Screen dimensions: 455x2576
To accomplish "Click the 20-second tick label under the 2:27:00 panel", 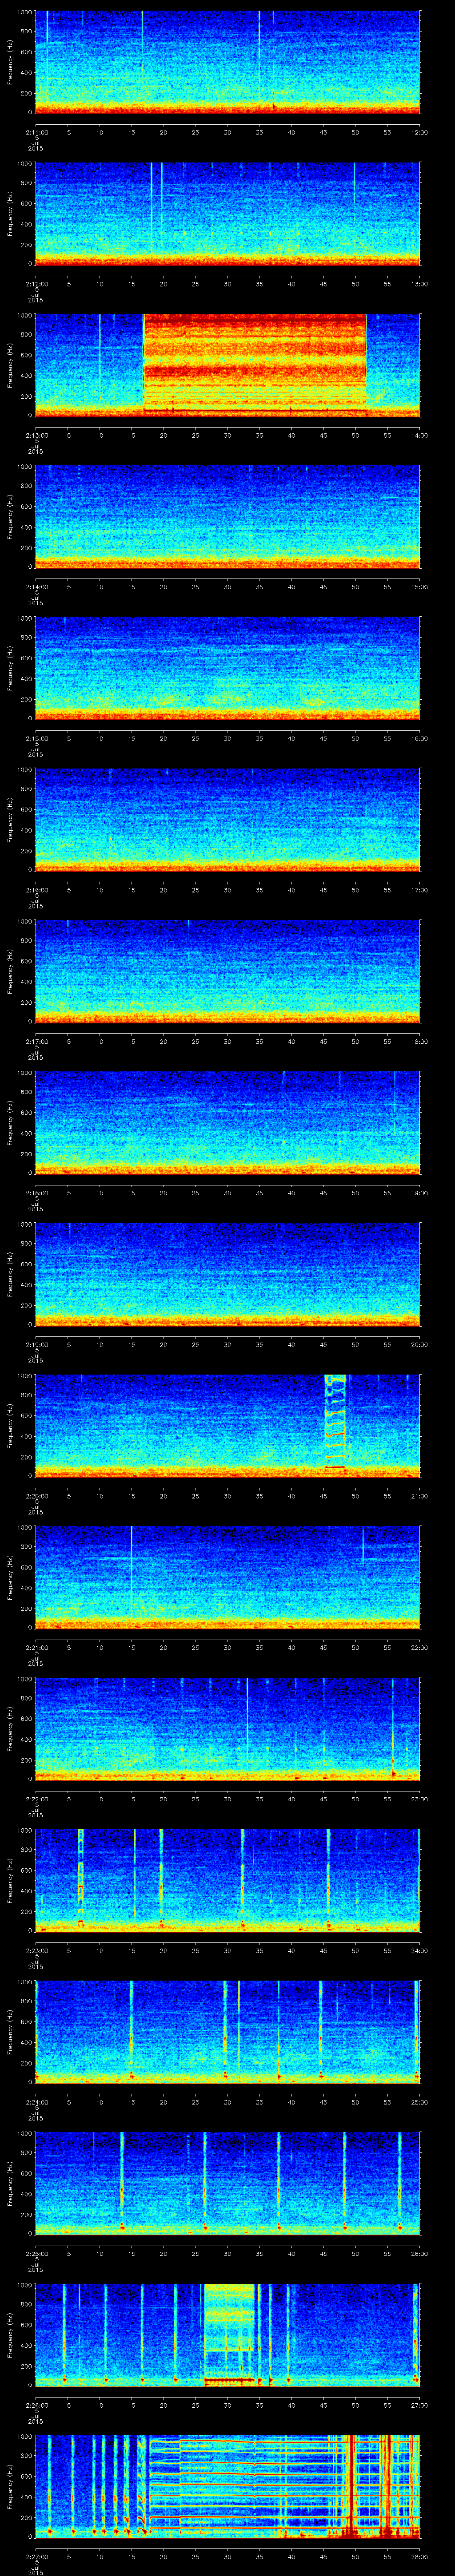I will pyautogui.click(x=164, y=2557).
